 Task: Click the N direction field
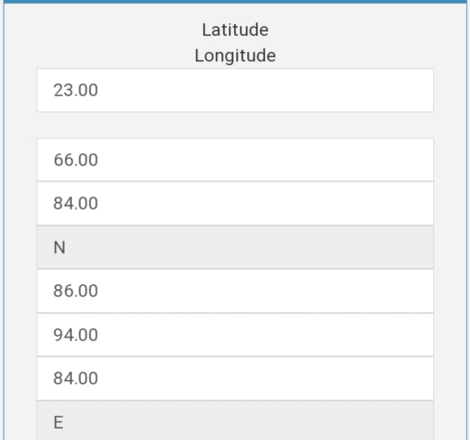[x=235, y=247]
